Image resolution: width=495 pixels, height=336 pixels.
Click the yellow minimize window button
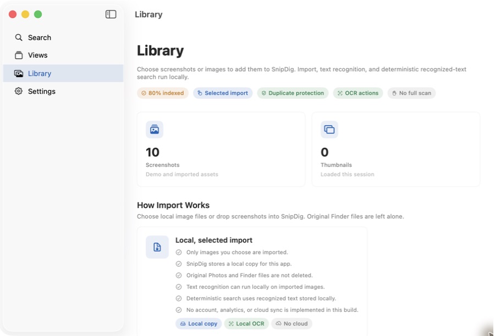[x=25, y=14]
